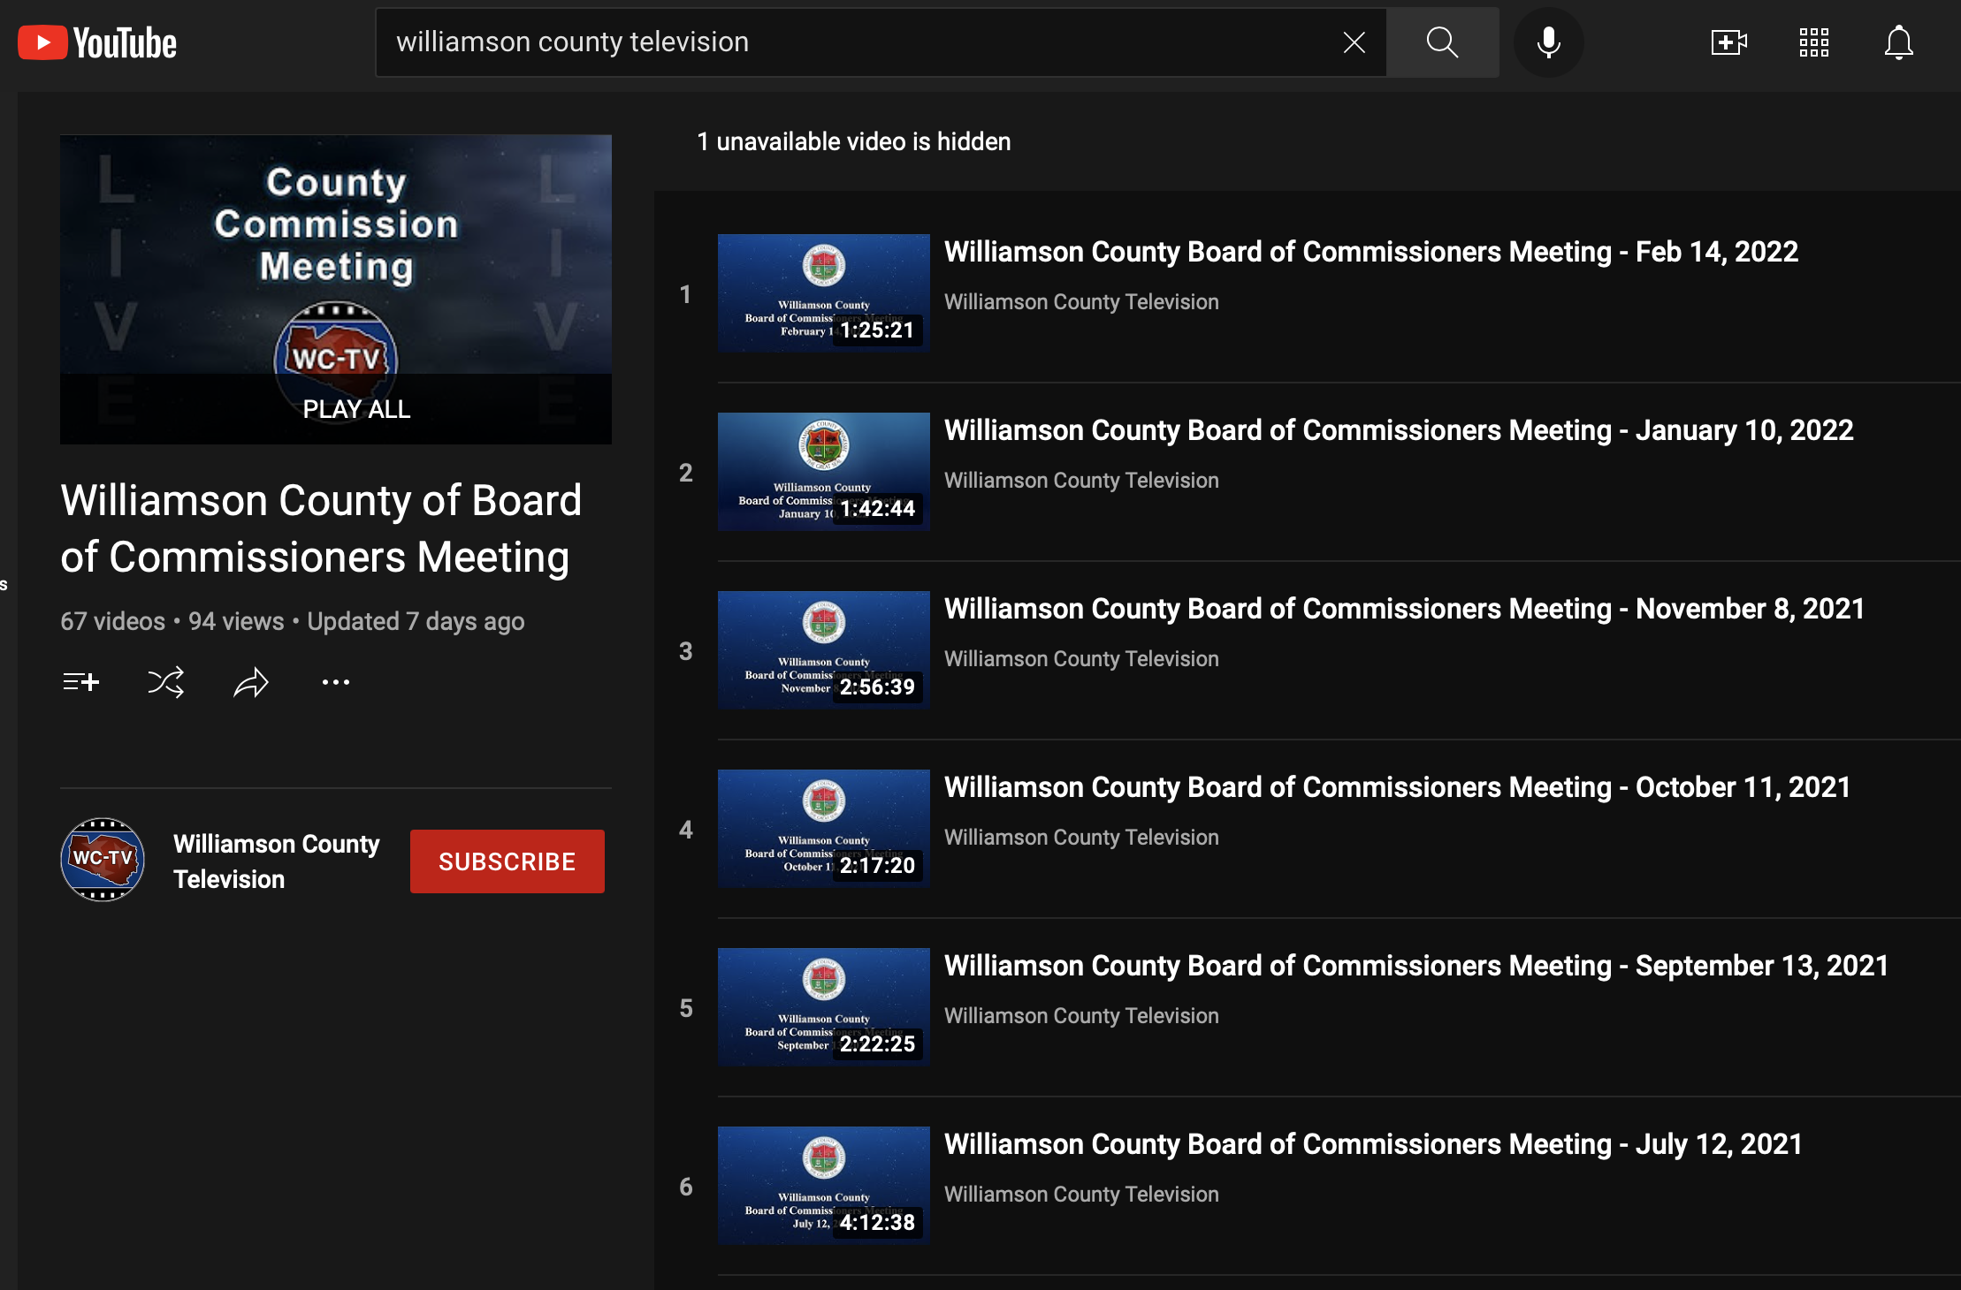Shuffle play the playlist
Image resolution: width=1961 pixels, height=1290 pixels.
pyautogui.click(x=166, y=682)
